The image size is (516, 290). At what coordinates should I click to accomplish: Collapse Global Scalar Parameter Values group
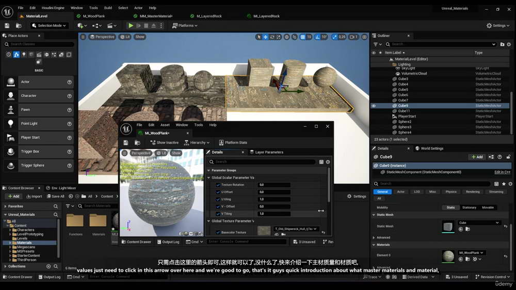click(x=208, y=178)
